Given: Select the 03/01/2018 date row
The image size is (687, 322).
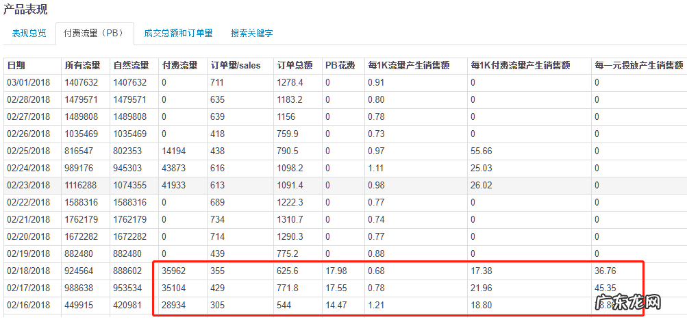Looking at the screenshot, I should pos(29,83).
